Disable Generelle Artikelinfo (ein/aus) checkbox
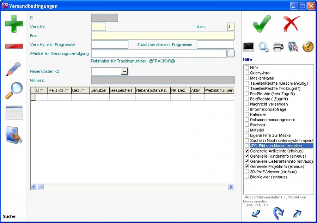 [247, 151]
